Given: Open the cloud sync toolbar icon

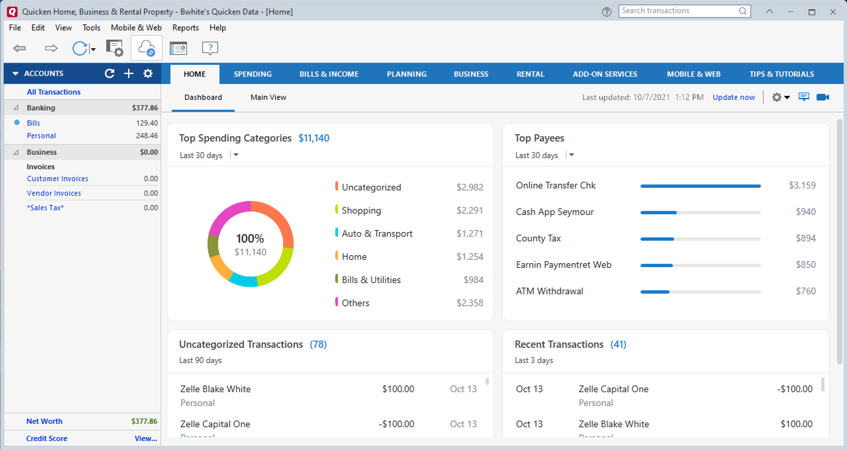Looking at the screenshot, I should tap(146, 48).
